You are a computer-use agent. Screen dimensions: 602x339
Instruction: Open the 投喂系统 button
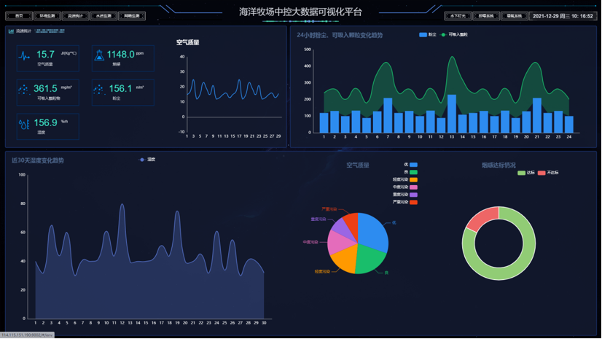tap(485, 15)
